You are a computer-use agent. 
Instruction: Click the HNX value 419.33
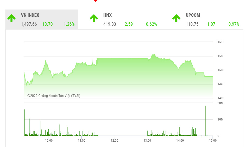(x=110, y=24)
